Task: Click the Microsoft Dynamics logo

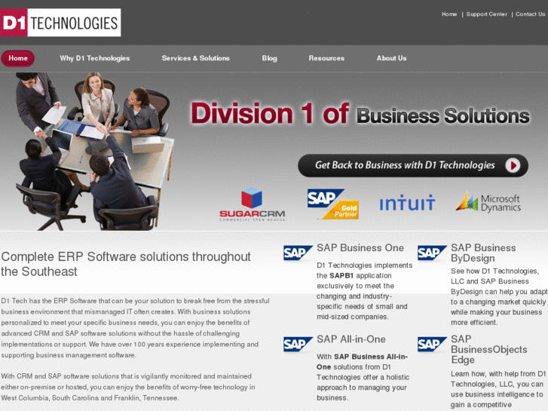Action: pos(488,202)
